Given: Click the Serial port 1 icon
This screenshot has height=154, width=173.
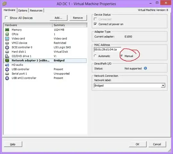Looking at the screenshot, I should (7, 74).
